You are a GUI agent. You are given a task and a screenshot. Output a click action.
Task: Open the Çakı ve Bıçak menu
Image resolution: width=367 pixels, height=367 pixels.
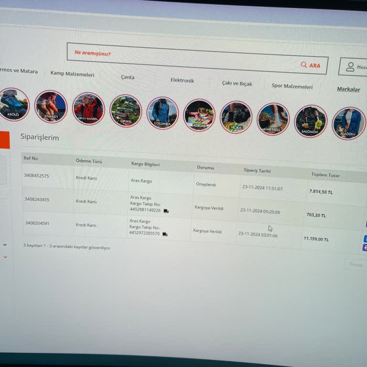tap(237, 83)
